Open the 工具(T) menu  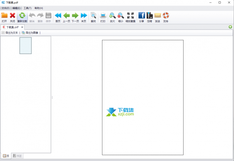pyautogui.click(x=27, y=8)
